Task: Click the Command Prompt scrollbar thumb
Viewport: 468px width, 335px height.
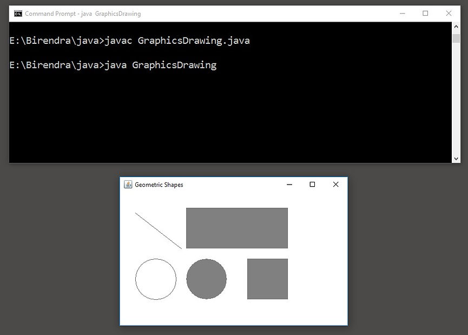Action: tap(456, 38)
